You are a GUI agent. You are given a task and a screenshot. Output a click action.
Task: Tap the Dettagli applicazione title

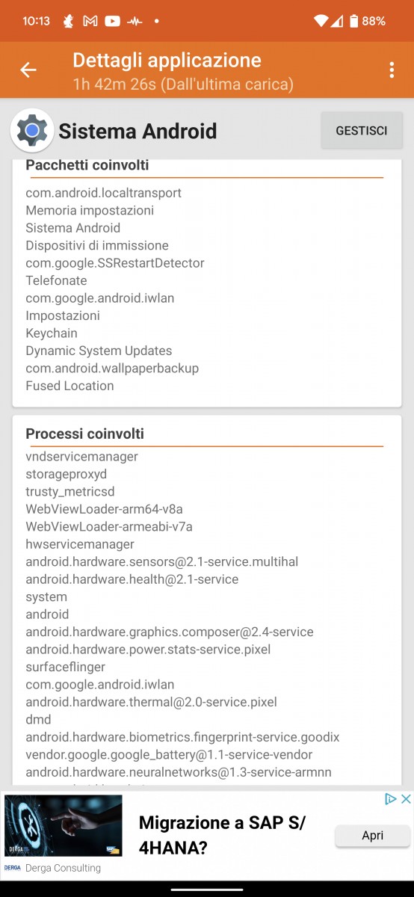[x=167, y=61]
